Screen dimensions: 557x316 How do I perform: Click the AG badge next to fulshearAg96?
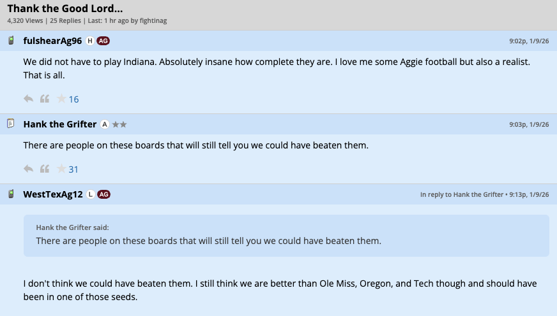(103, 41)
